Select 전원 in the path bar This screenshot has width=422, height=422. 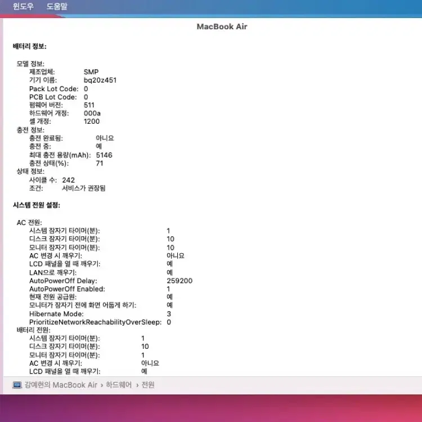point(148,385)
